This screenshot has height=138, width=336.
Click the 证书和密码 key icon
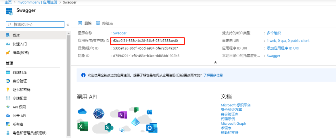tap(8, 90)
